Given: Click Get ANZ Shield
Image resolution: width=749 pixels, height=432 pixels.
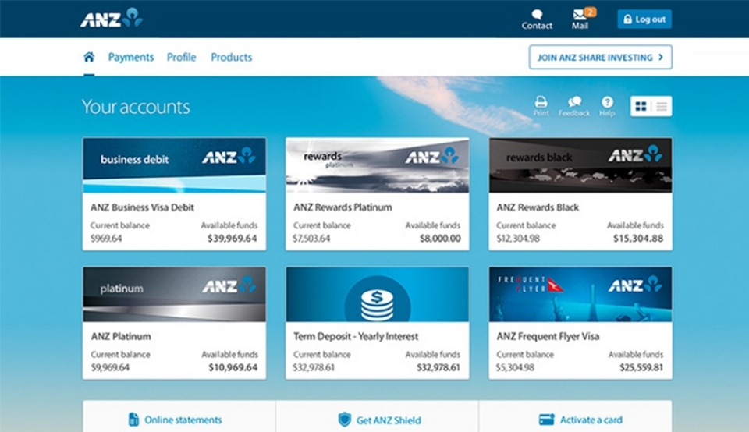Looking at the screenshot, I should pyautogui.click(x=379, y=420).
